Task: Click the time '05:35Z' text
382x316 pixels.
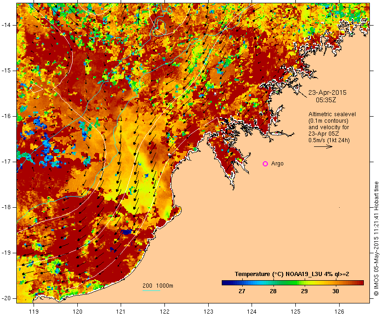Action: pos(326,100)
